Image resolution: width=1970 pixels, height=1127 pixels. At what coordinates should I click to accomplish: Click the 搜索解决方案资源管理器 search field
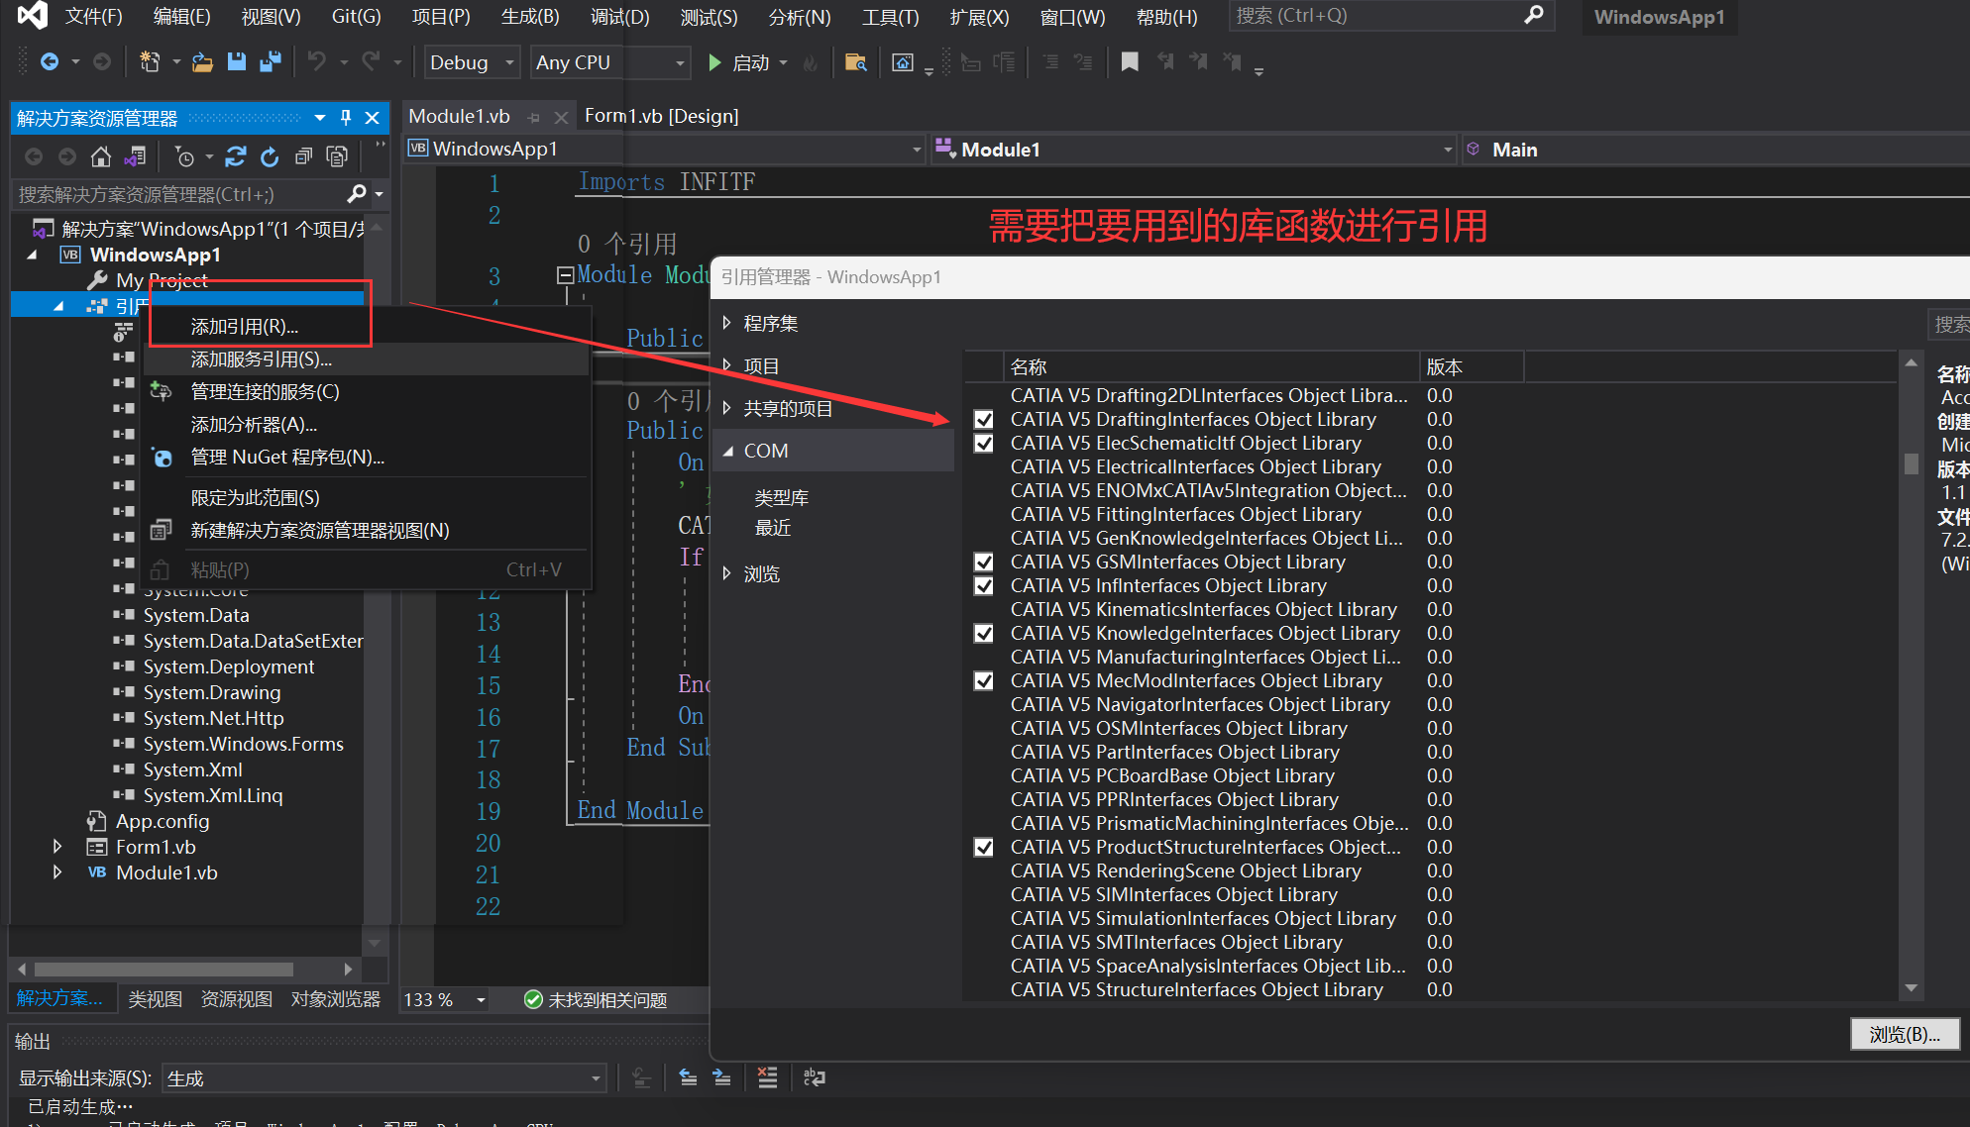coord(180,194)
